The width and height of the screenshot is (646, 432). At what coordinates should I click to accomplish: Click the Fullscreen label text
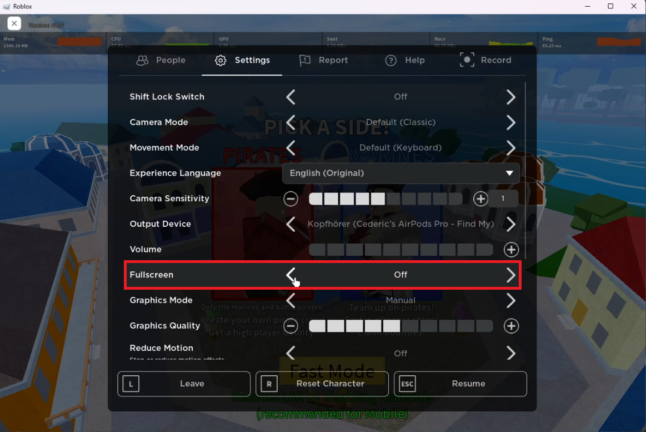click(151, 275)
